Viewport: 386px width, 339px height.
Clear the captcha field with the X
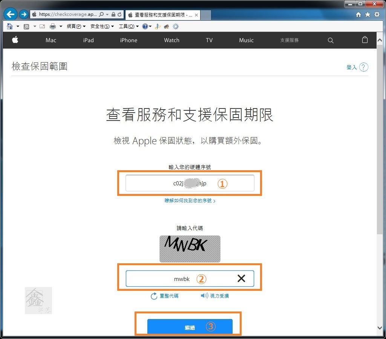click(x=241, y=278)
